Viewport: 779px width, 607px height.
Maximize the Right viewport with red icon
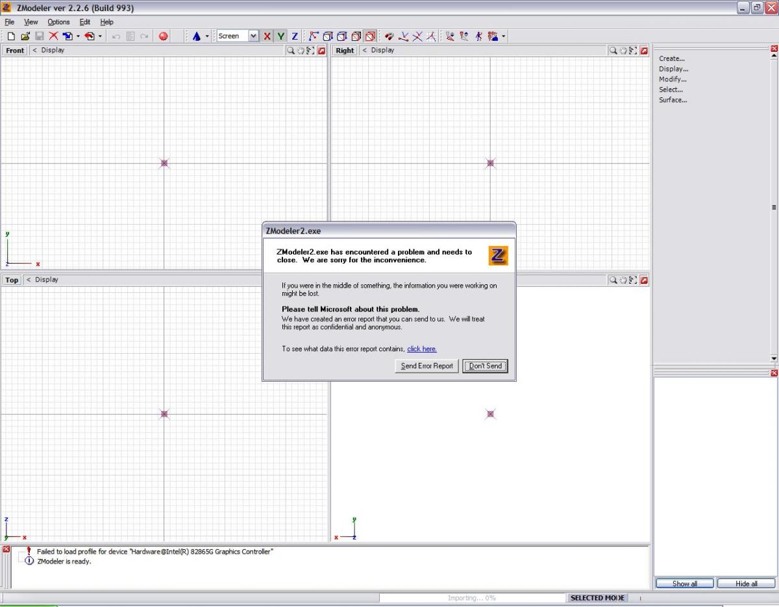point(643,51)
